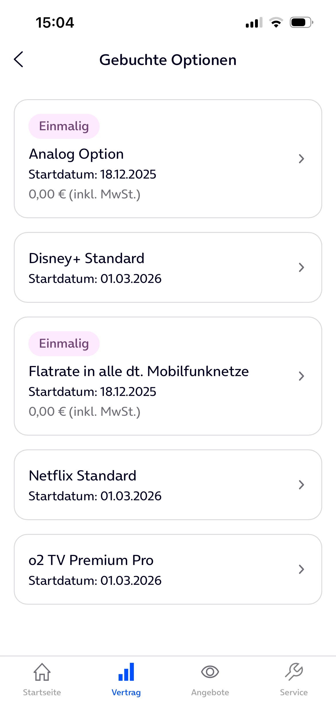Tap the Startseite house icon
The image size is (336, 728).
click(x=42, y=672)
